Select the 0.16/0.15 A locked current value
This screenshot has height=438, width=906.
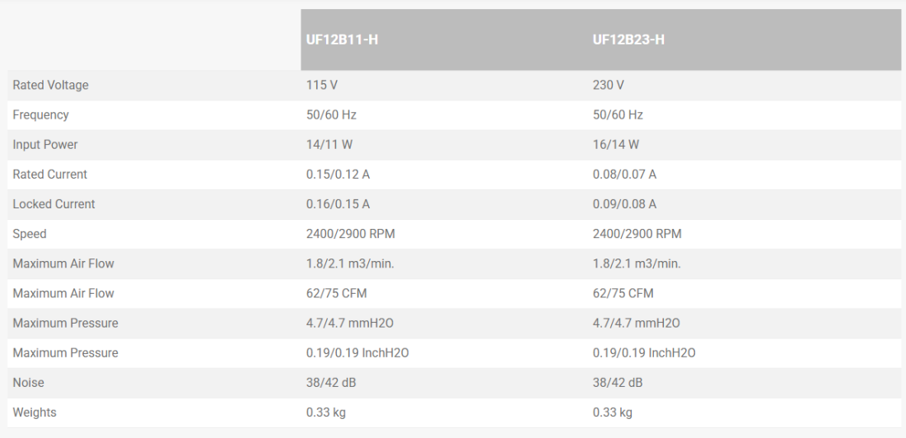pos(338,204)
